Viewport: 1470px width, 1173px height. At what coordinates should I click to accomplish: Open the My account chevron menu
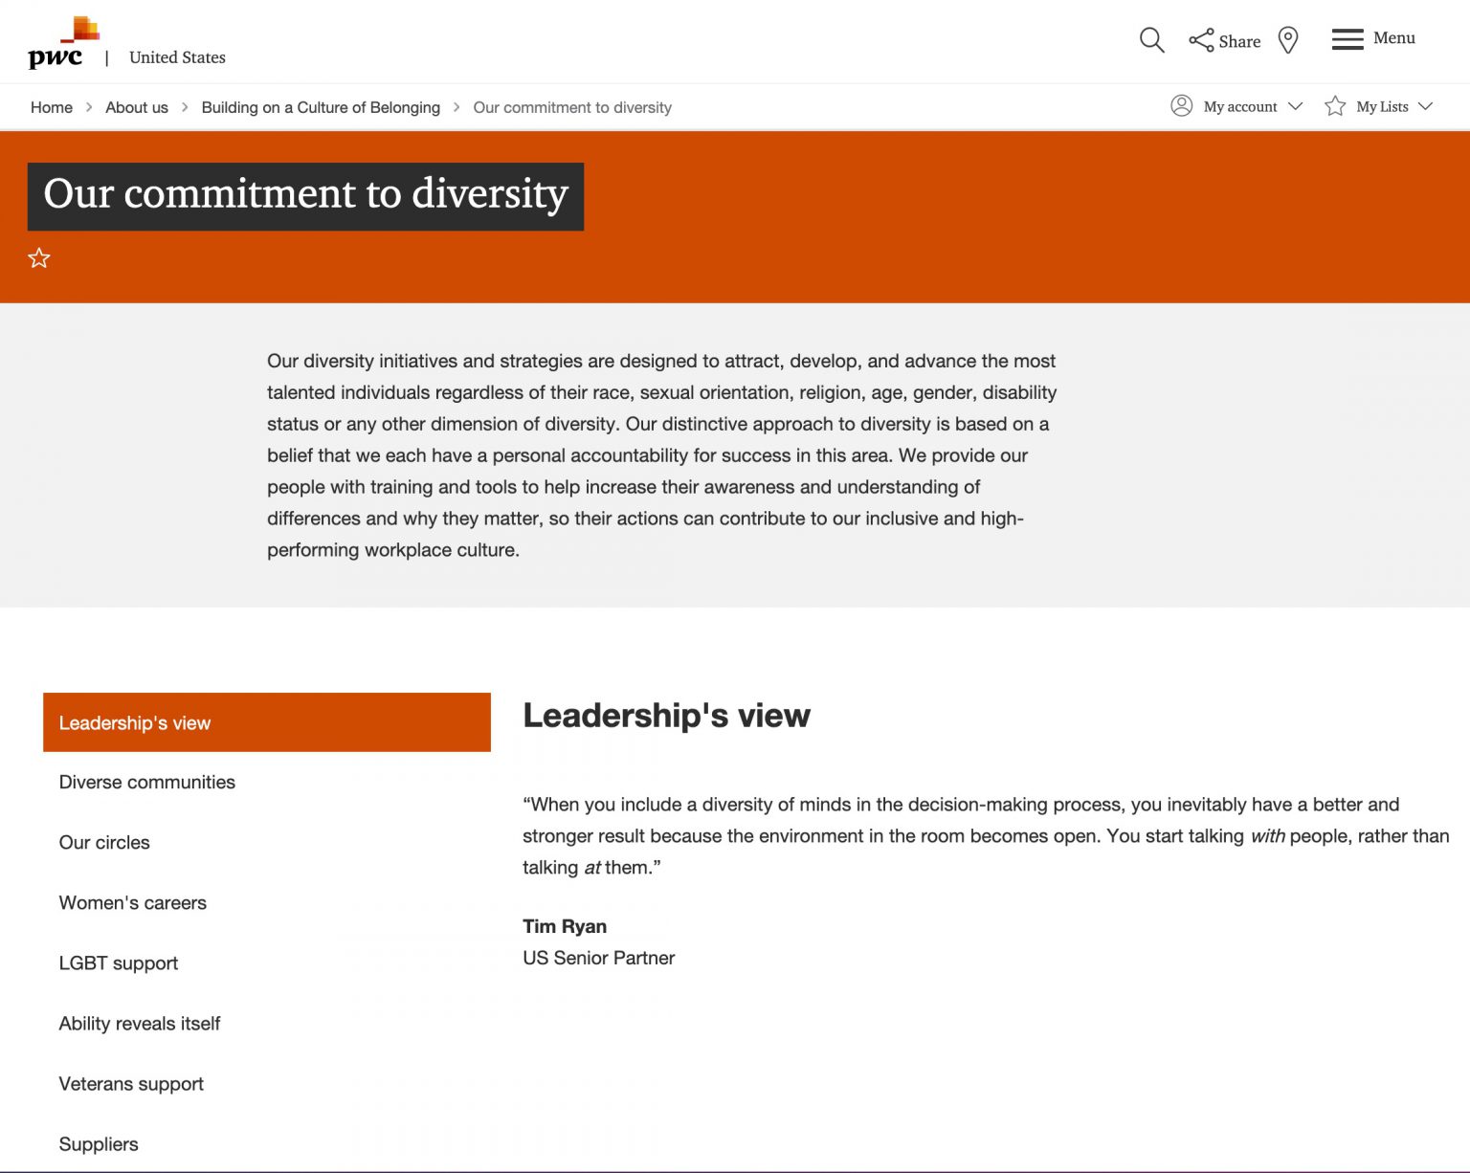point(1298,107)
